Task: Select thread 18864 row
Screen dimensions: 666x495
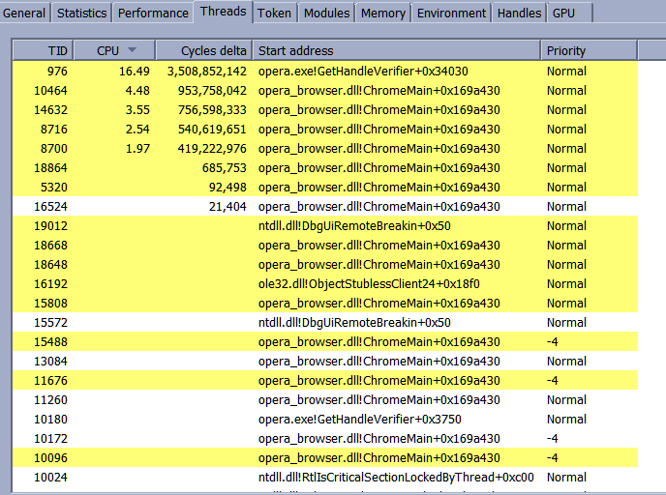Action: tap(325, 168)
